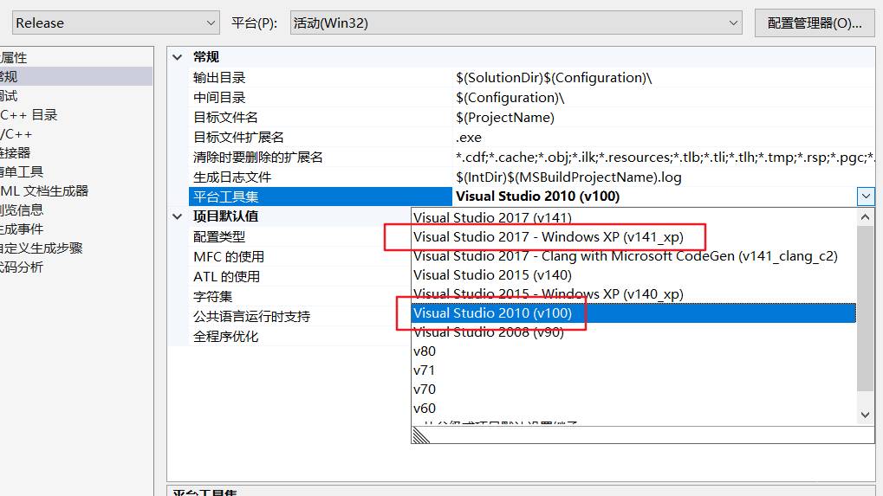Viewport: 883px width, 496px height.
Task: Click the 目标文件扩展名 property row label
Action: pyautogui.click(x=238, y=138)
